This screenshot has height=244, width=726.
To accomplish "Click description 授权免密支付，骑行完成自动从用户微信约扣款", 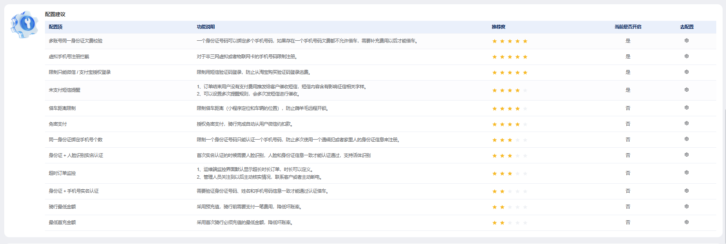I will click(244, 124).
